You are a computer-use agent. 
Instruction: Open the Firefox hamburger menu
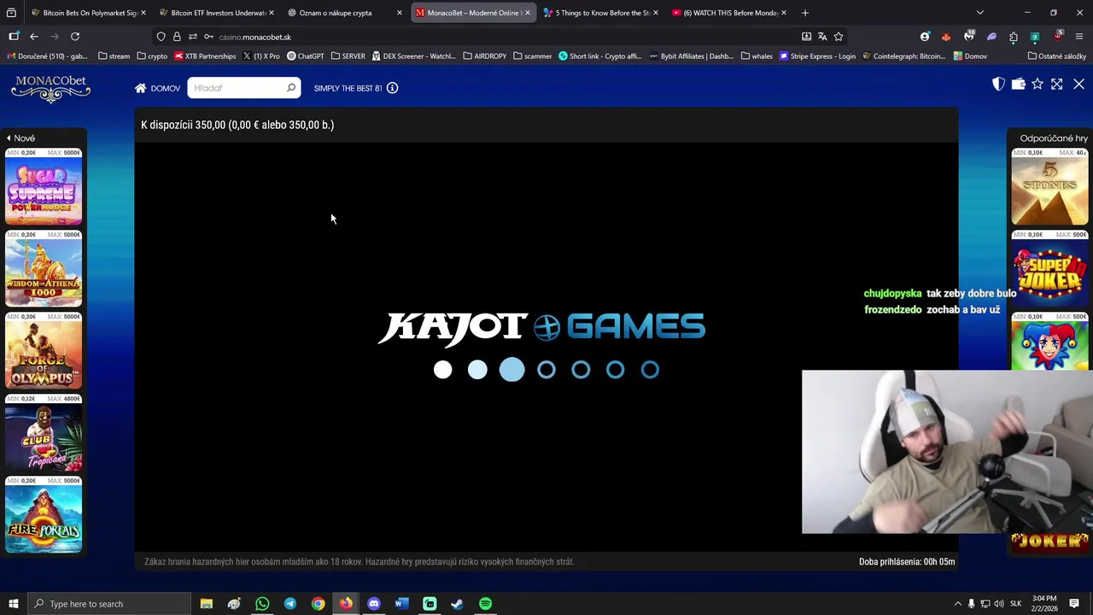pyautogui.click(x=1079, y=37)
